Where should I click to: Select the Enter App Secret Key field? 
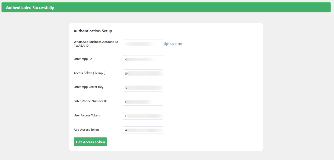143,87
